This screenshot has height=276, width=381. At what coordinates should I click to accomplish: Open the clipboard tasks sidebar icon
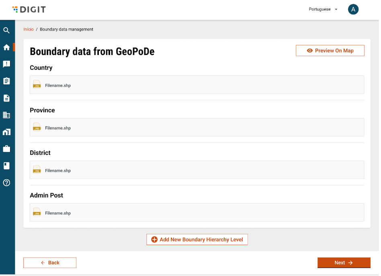click(6, 81)
